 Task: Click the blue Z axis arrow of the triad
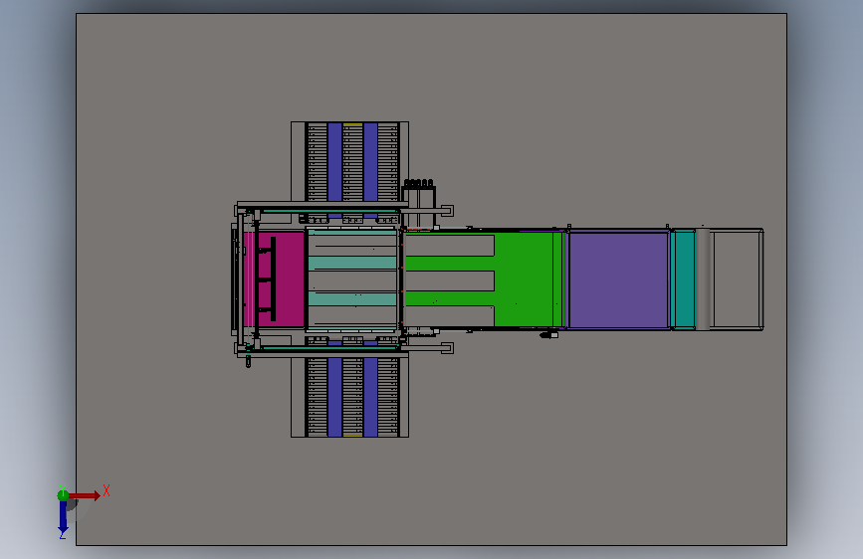63,518
